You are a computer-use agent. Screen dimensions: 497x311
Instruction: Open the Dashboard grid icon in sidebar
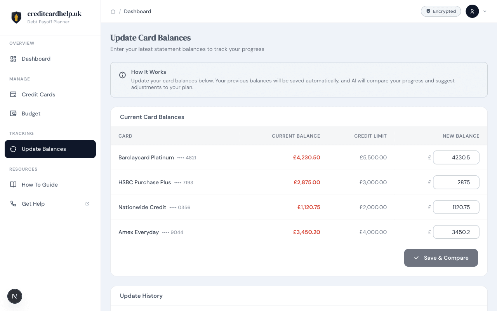(13, 59)
